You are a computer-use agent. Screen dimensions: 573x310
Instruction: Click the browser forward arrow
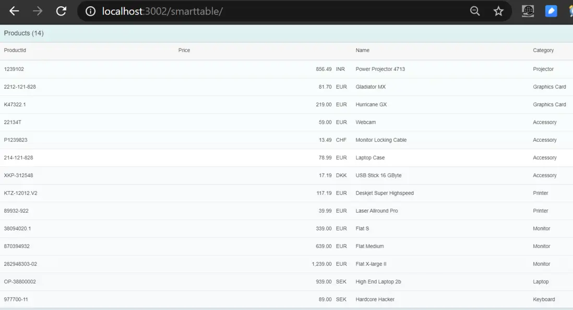coord(37,11)
